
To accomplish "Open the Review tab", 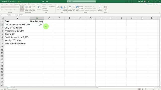I will (33, 4).
